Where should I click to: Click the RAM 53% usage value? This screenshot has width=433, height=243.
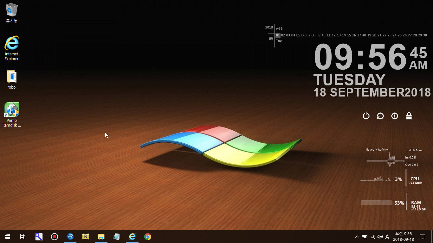(399, 203)
